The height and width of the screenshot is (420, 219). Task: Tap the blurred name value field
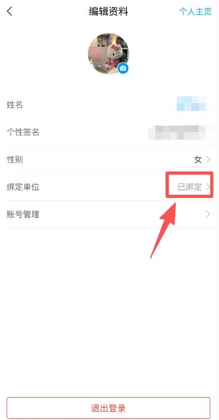(x=191, y=104)
